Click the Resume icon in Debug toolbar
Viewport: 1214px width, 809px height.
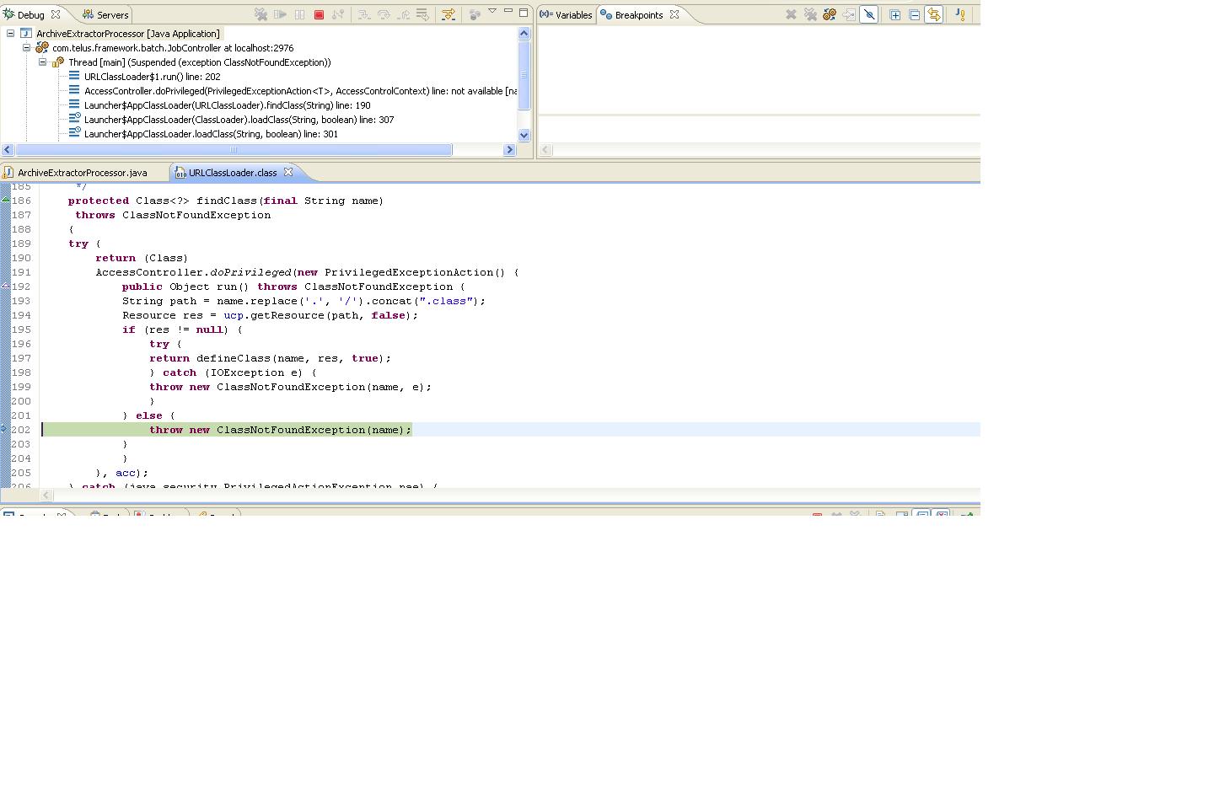pyautogui.click(x=280, y=14)
